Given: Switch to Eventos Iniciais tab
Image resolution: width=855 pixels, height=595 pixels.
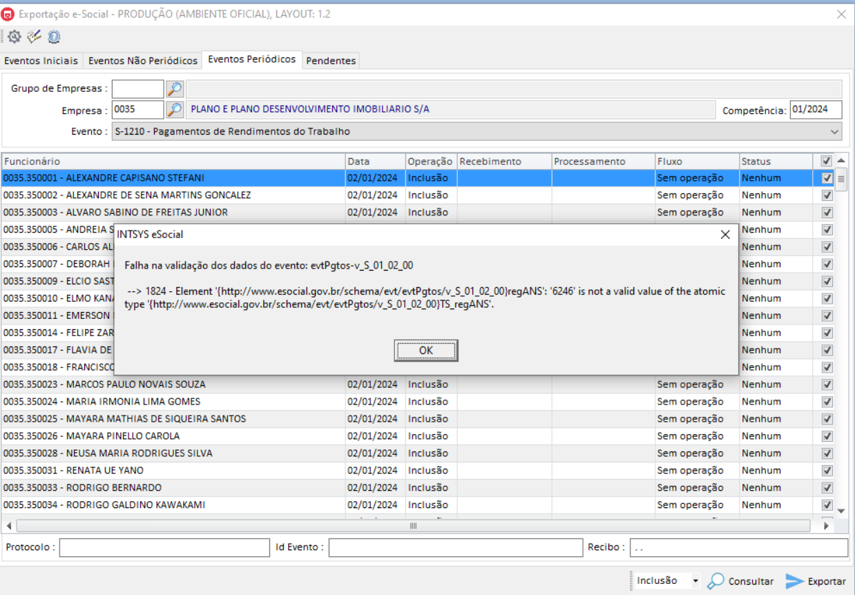Looking at the screenshot, I should click(x=41, y=61).
